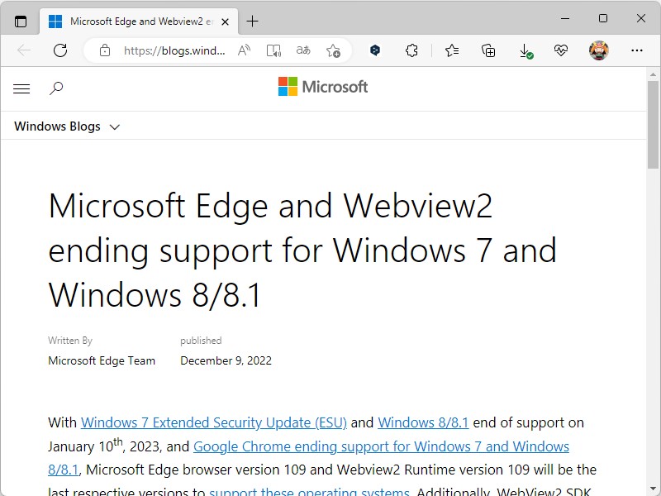
Task: Open a new tab with the plus button
Action: [253, 21]
